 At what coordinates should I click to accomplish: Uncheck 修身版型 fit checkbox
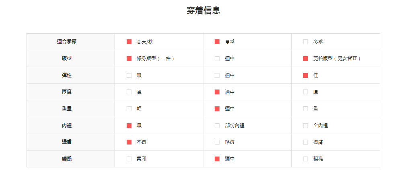click(x=129, y=59)
